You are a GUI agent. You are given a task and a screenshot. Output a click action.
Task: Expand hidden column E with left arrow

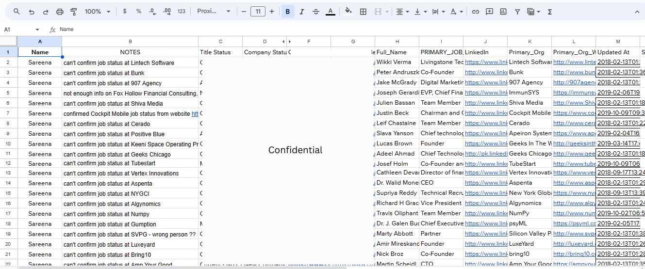click(x=283, y=42)
